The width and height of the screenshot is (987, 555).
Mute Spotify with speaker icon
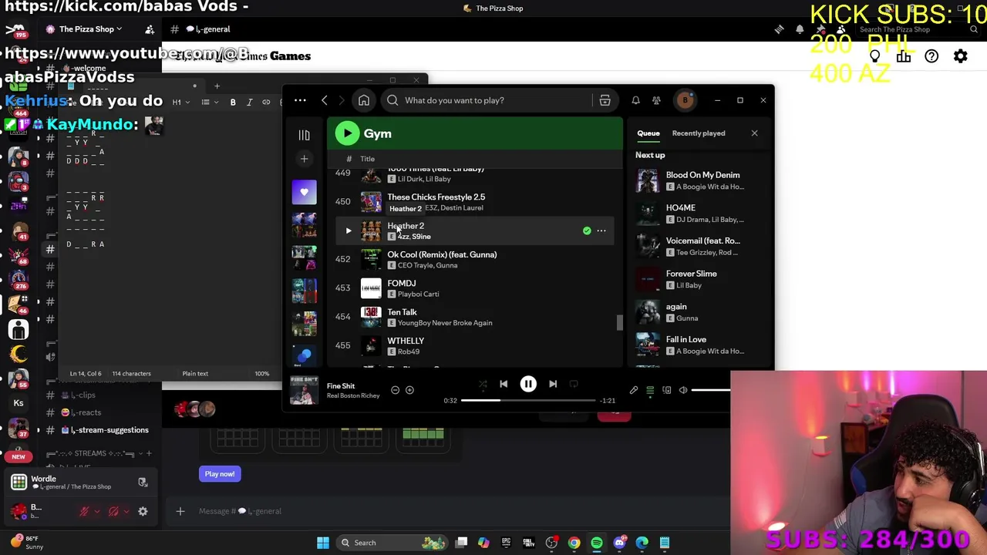click(x=683, y=390)
